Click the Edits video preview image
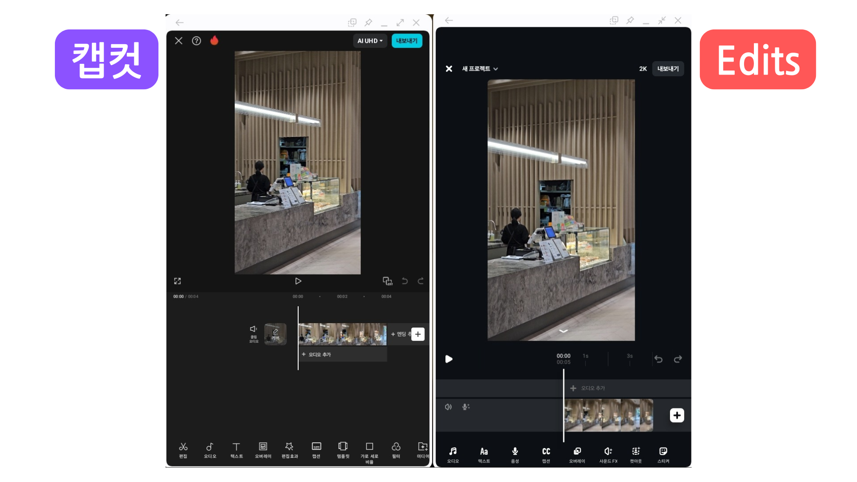Viewport: 857px width, 482px height. tap(561, 210)
